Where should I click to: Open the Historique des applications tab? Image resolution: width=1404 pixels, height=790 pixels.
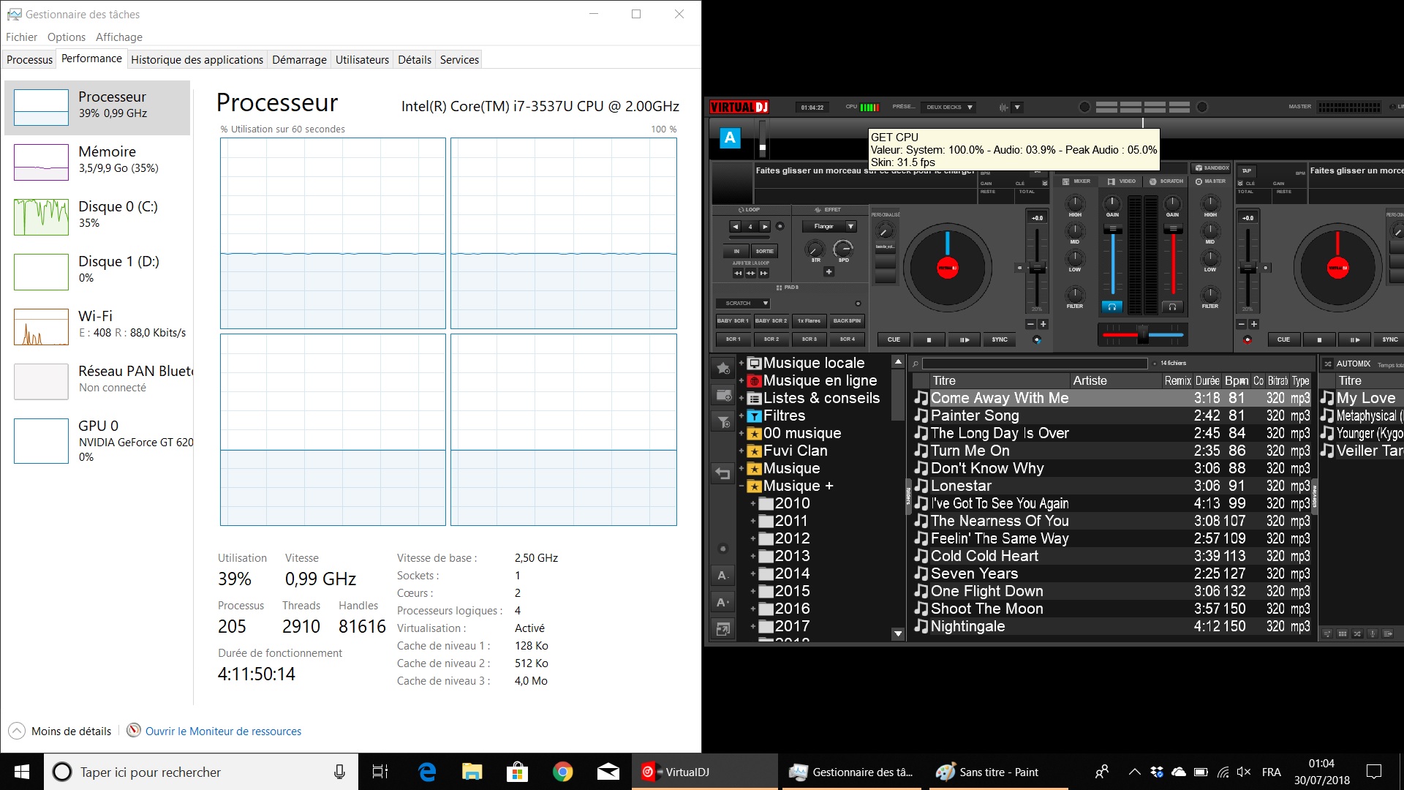[197, 59]
